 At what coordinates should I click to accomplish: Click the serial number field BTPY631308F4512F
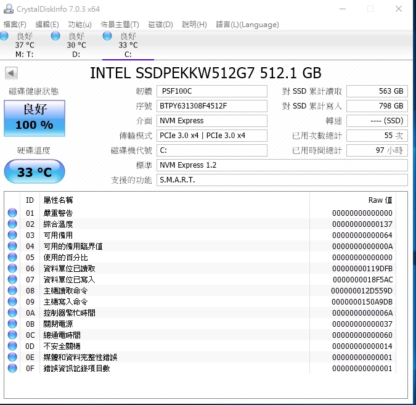point(212,106)
